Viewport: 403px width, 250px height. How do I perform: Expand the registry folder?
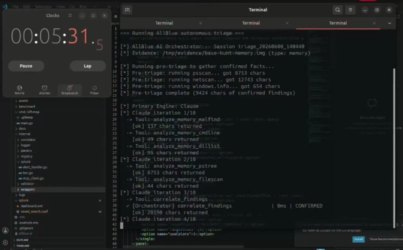[x=18, y=156]
